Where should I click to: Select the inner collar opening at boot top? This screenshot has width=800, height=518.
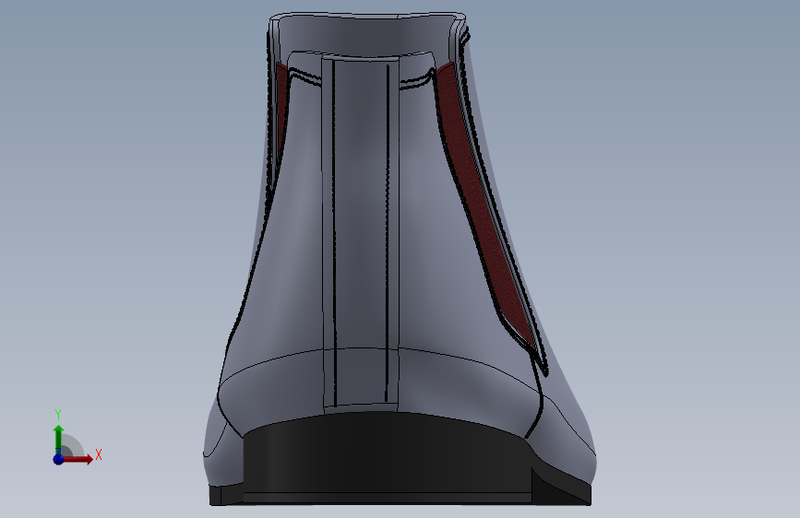tap(364, 36)
